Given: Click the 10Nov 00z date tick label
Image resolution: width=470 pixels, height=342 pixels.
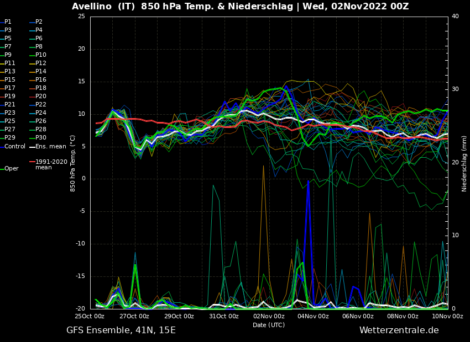Looking at the screenshot, I should (x=447, y=316).
